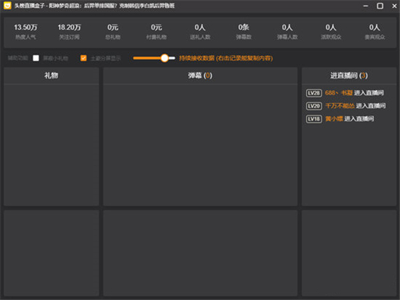Click username 千万不能怂 in entry list
This screenshot has width=400, height=300.
click(339, 105)
